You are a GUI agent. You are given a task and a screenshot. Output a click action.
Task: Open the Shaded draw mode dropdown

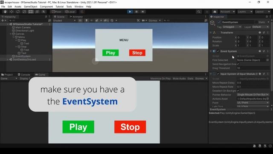[64, 21]
